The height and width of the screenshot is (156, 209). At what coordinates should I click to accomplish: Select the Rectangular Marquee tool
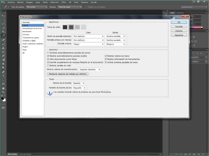pos(3,20)
